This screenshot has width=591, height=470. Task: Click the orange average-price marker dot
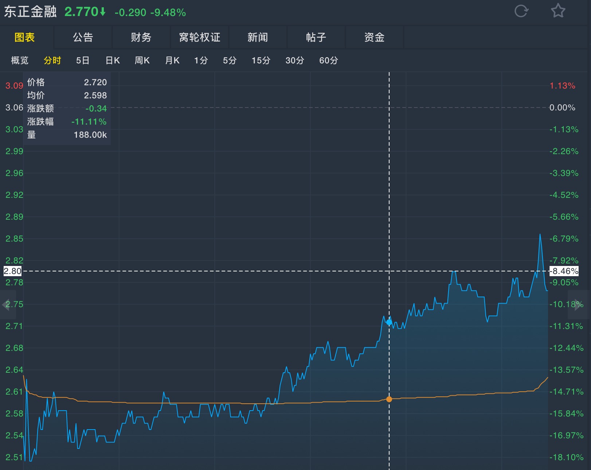(x=389, y=399)
